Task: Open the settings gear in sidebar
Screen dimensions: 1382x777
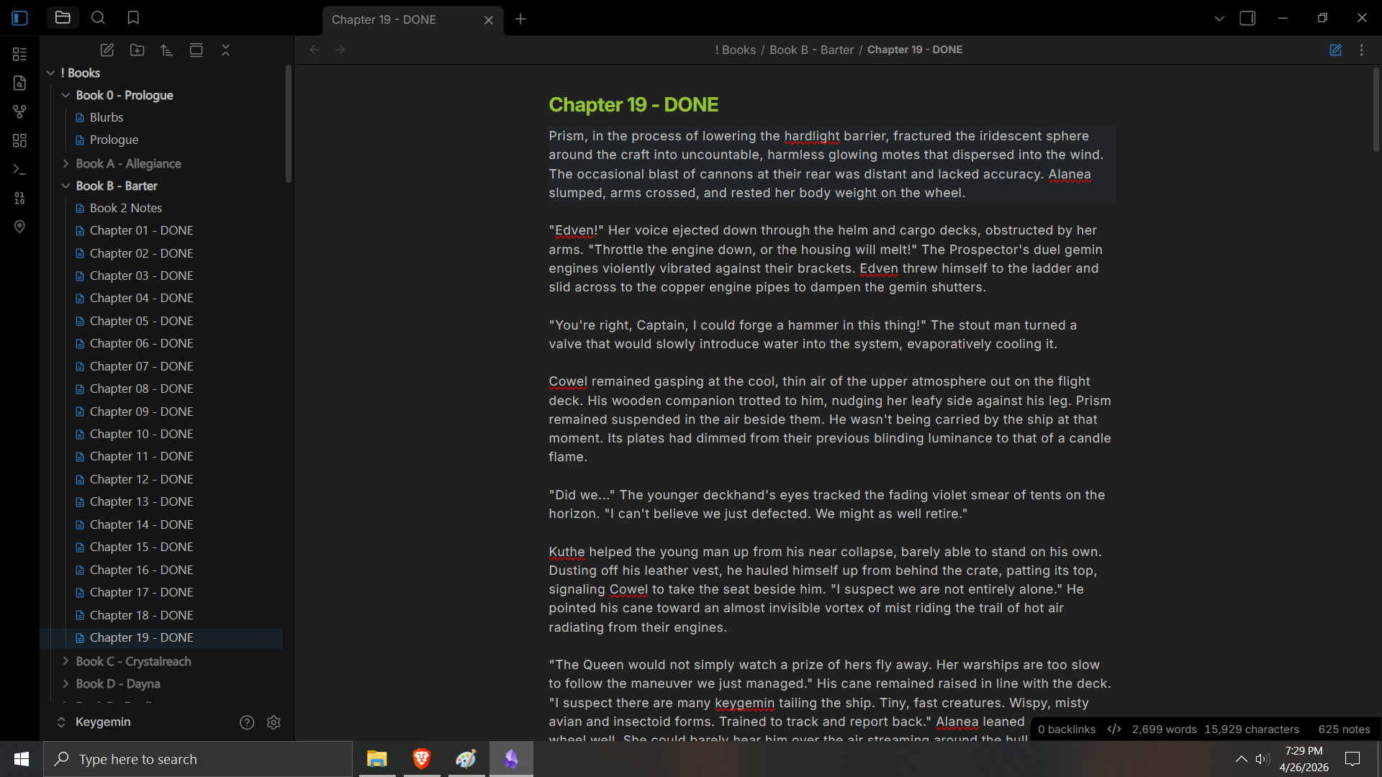Action: [274, 722]
